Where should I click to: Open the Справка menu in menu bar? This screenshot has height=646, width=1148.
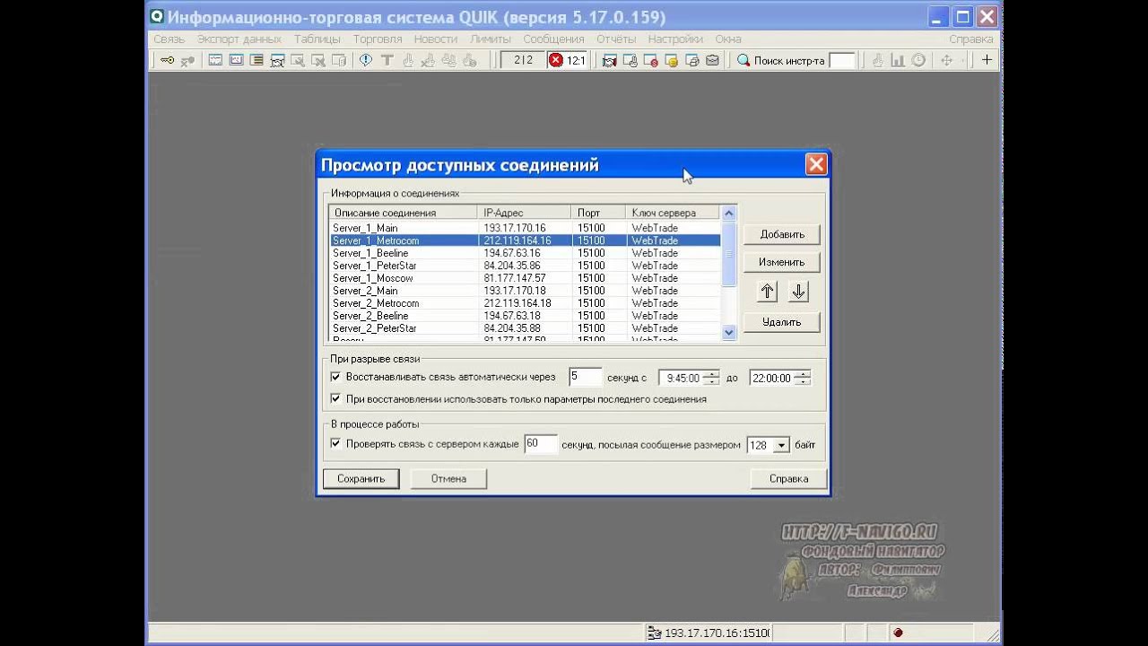[x=970, y=39]
